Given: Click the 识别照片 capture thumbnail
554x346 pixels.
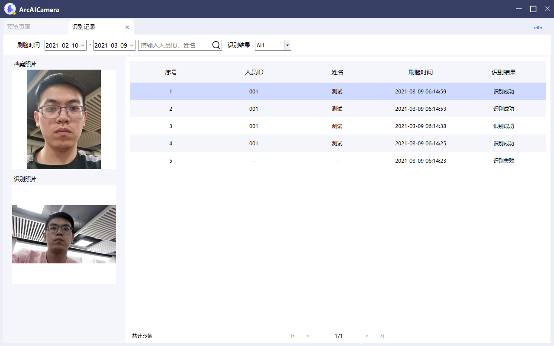Looking at the screenshot, I should (x=64, y=234).
